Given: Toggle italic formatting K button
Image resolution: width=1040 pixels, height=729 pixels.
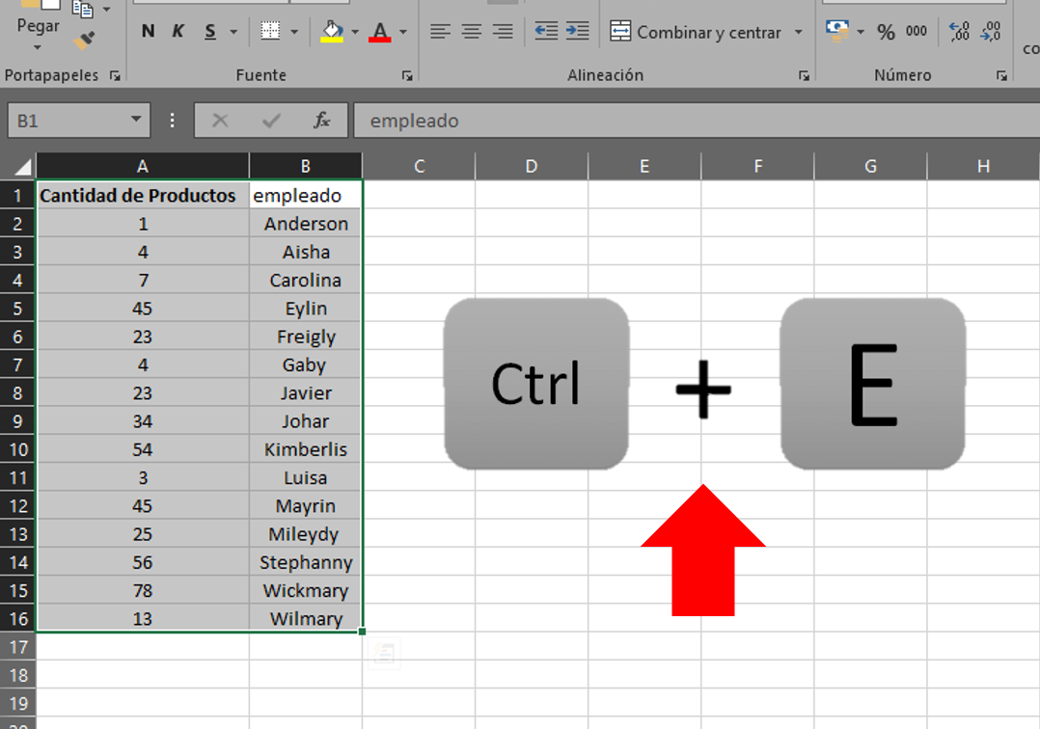Looking at the screenshot, I should coord(178,31).
